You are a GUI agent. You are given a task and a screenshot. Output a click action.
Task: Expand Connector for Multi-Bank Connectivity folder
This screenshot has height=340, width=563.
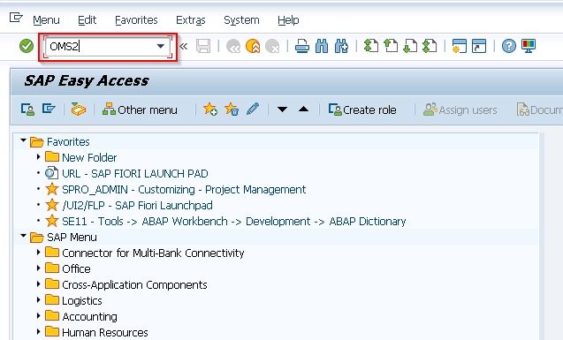38,253
